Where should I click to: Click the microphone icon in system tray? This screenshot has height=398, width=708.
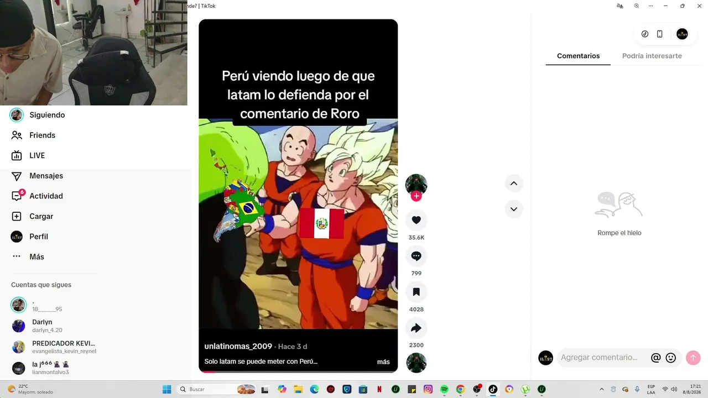click(x=637, y=389)
